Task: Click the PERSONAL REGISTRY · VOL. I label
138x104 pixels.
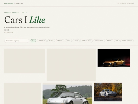Action: (x=16, y=13)
